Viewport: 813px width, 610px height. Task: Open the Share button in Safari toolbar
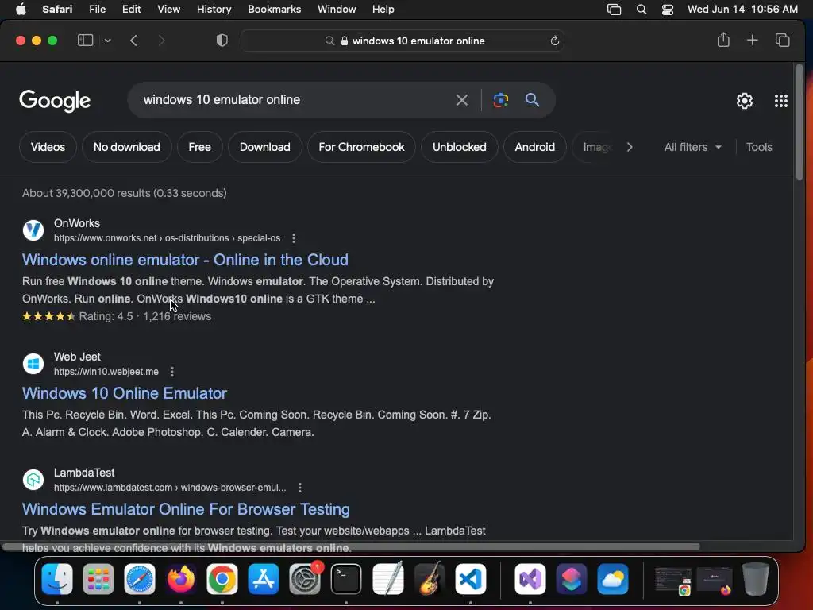pyautogui.click(x=723, y=40)
